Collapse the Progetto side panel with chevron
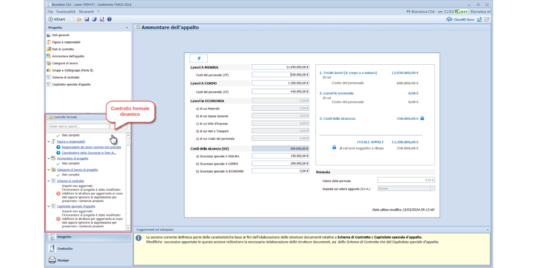The image size is (537, 268). [127, 28]
